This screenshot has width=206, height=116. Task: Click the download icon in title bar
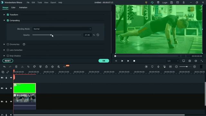coord(184,2)
